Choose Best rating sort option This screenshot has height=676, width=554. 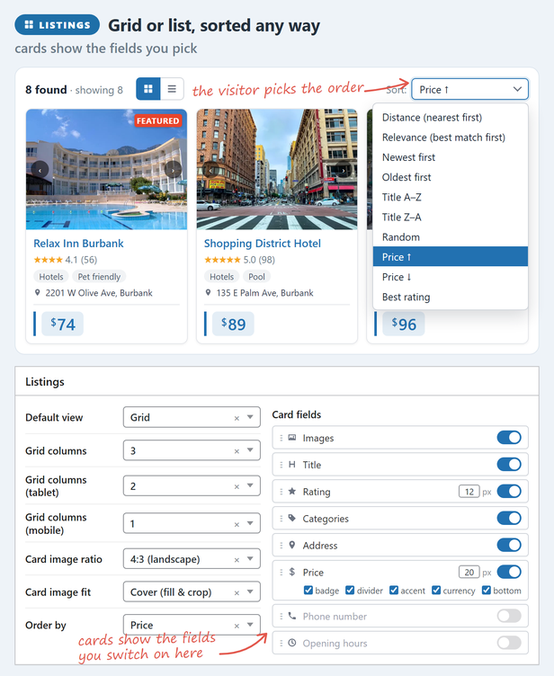[x=451, y=297]
